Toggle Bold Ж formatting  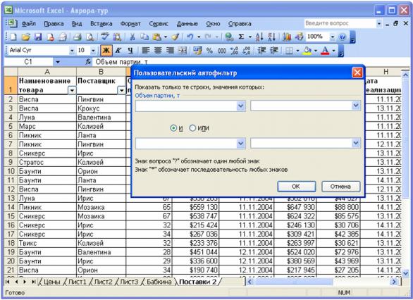click(106, 50)
